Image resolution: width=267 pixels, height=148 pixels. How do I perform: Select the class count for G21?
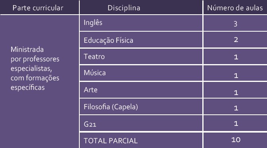(235, 123)
